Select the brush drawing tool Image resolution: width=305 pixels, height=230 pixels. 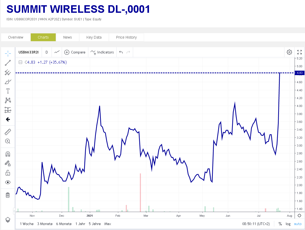[x=8, y=82]
